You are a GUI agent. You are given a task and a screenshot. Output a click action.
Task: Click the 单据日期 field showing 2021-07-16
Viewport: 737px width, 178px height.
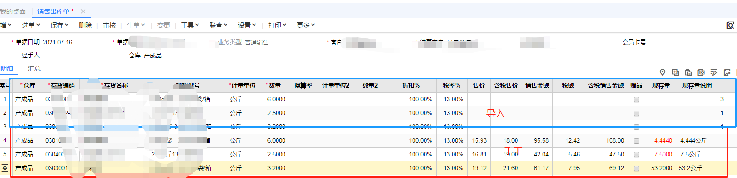[68, 42]
